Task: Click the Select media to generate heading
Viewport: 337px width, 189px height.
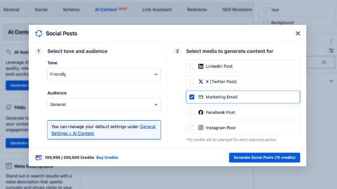Action: coord(229,51)
